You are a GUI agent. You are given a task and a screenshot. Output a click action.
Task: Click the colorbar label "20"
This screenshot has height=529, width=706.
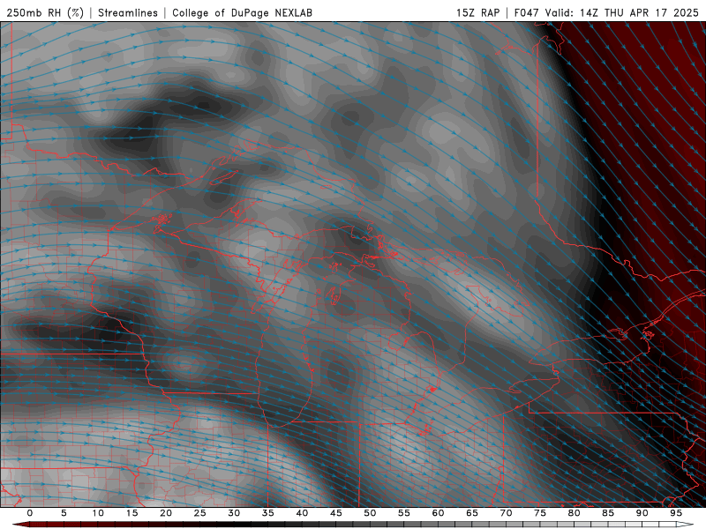(x=166, y=513)
